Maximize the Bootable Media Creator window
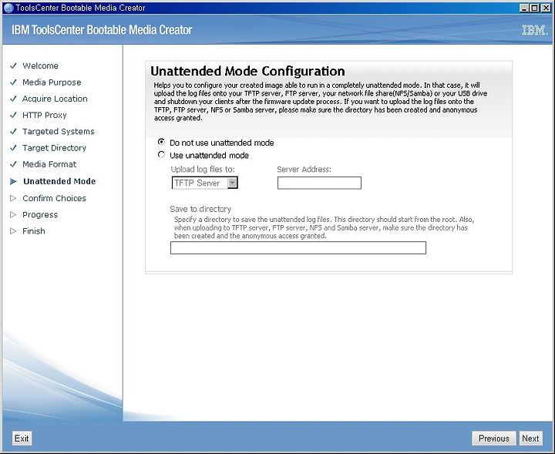Image resolution: width=555 pixels, height=454 pixels. pos(535,8)
